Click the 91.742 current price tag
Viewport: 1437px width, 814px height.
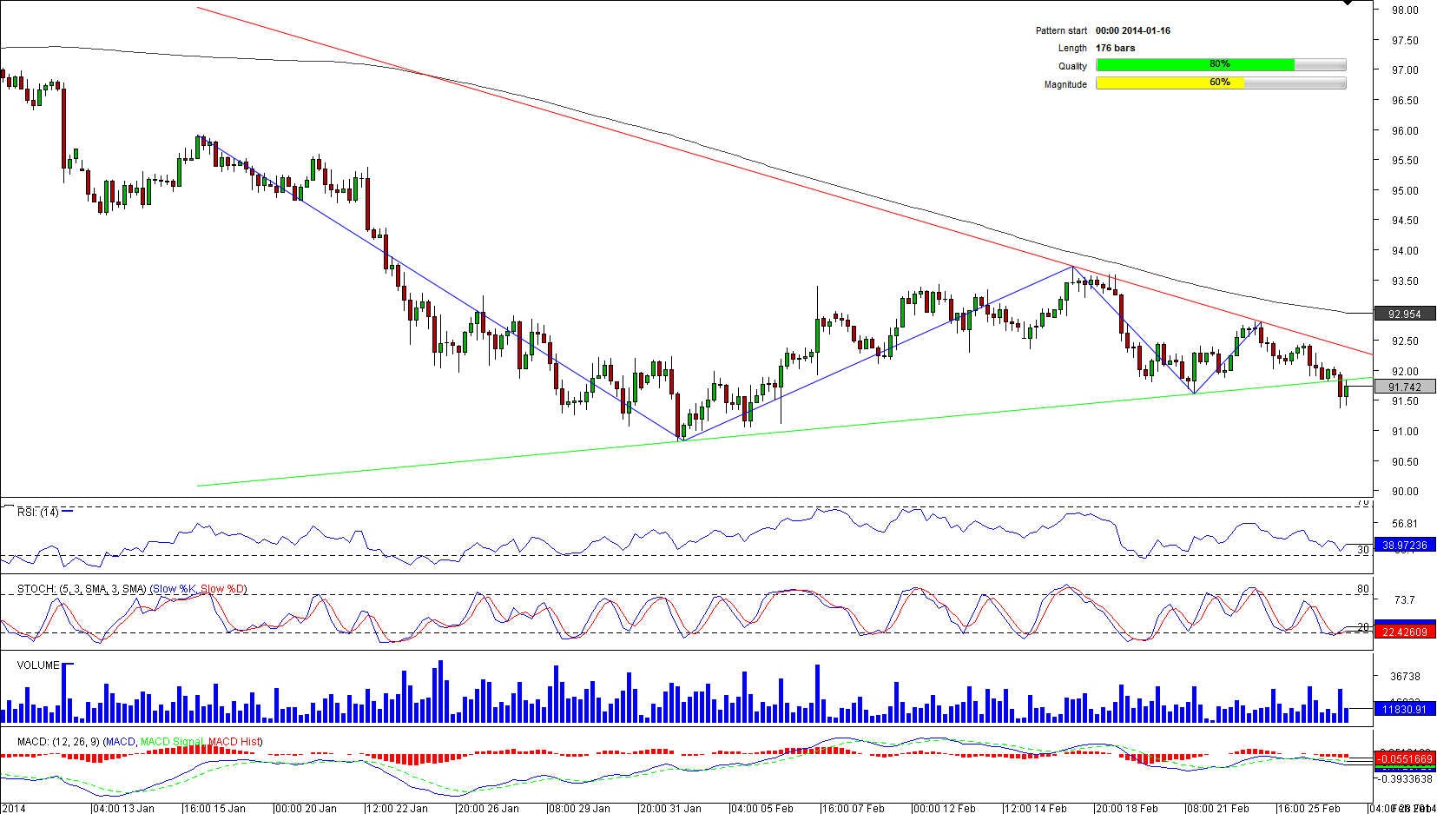[x=1404, y=387]
